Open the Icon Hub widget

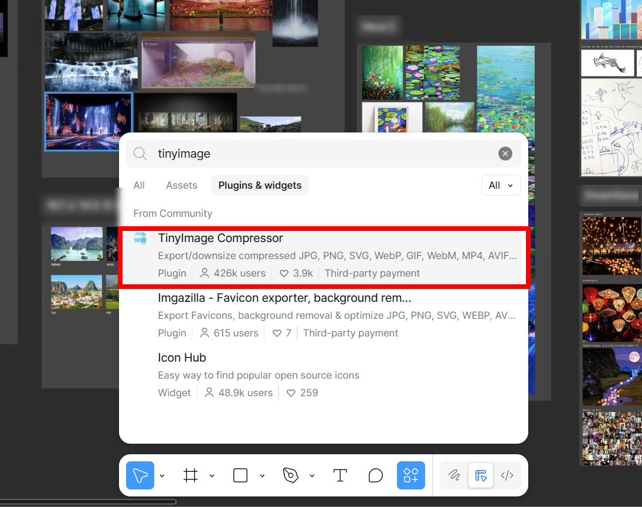(324, 375)
